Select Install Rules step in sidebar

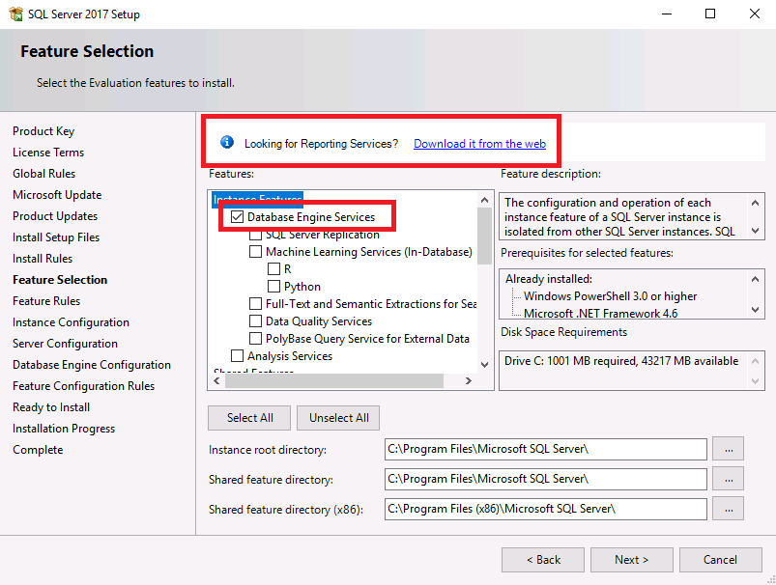pos(43,259)
